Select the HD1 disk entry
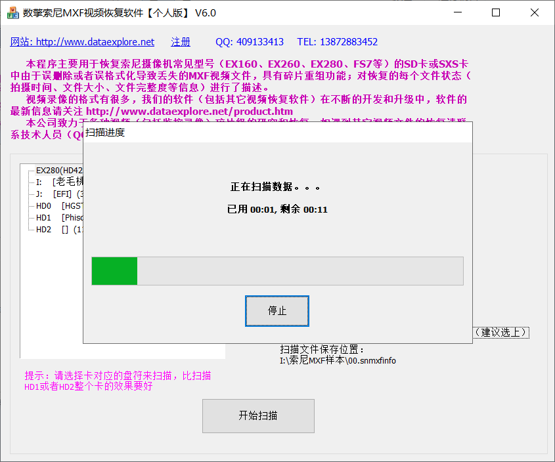Viewport: 555px width, 462px height. (x=59, y=218)
